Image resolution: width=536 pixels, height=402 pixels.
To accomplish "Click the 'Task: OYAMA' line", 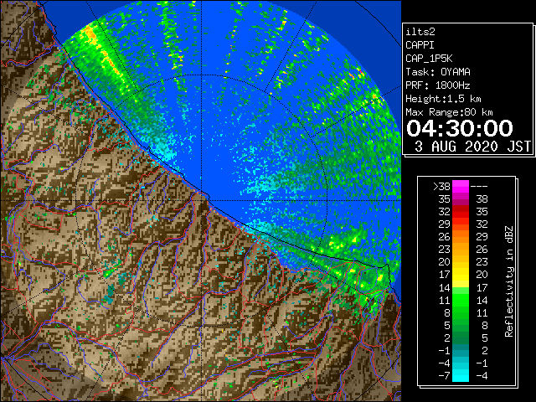I will [438, 72].
